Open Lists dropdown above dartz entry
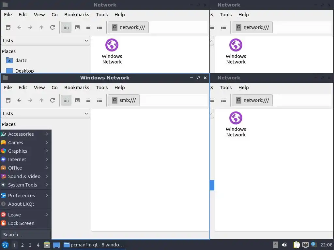This screenshot has height=250, width=334. (x=46, y=41)
